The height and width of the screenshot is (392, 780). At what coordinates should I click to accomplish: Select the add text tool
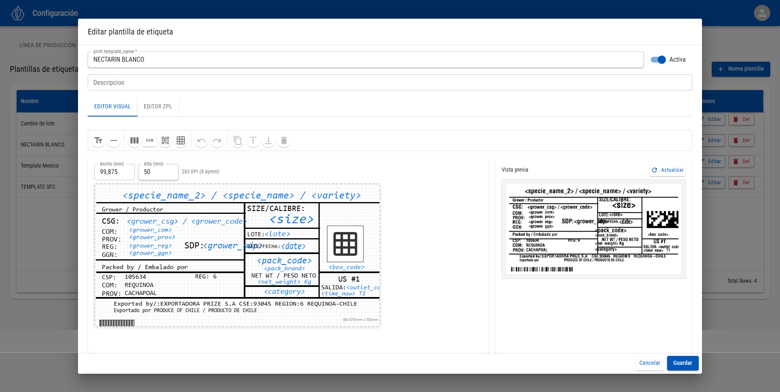[98, 141]
